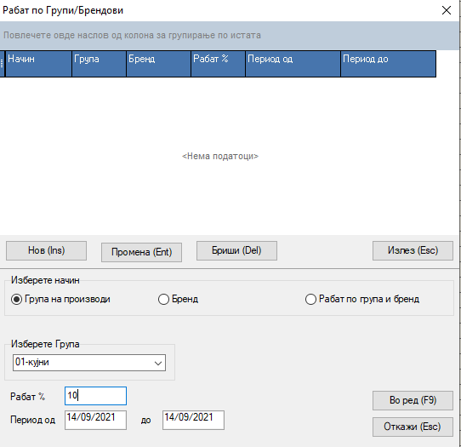This screenshot has width=461, height=447.
Task: Select the Група на производи radio button
Action: tap(16, 300)
